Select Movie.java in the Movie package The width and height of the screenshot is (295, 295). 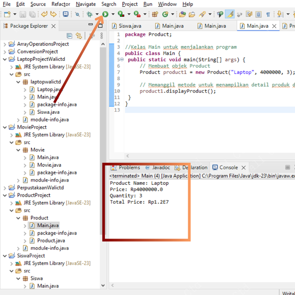click(49, 165)
